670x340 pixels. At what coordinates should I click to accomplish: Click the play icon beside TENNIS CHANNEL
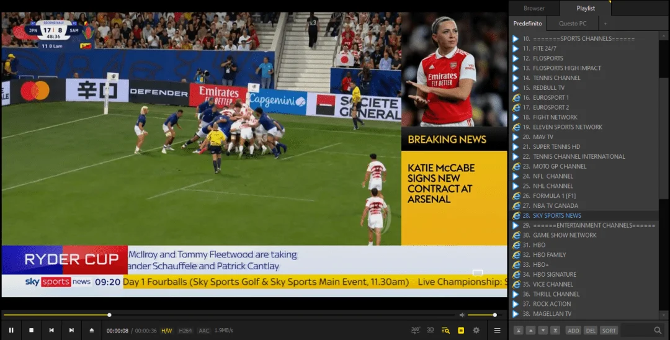(516, 78)
